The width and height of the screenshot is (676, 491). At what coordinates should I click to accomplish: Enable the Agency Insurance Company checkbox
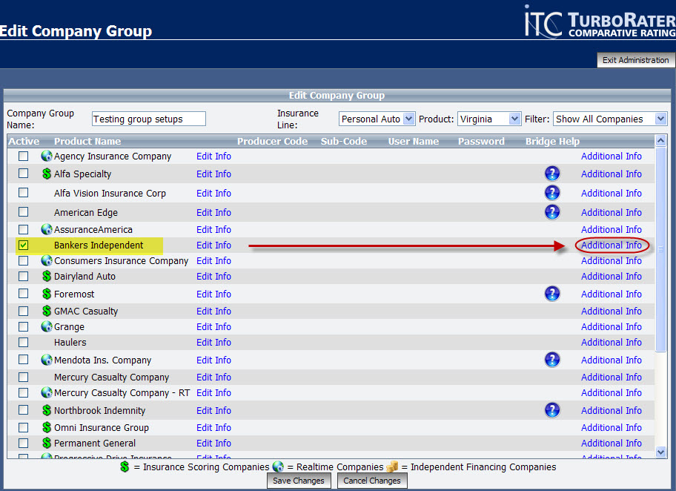[23, 156]
